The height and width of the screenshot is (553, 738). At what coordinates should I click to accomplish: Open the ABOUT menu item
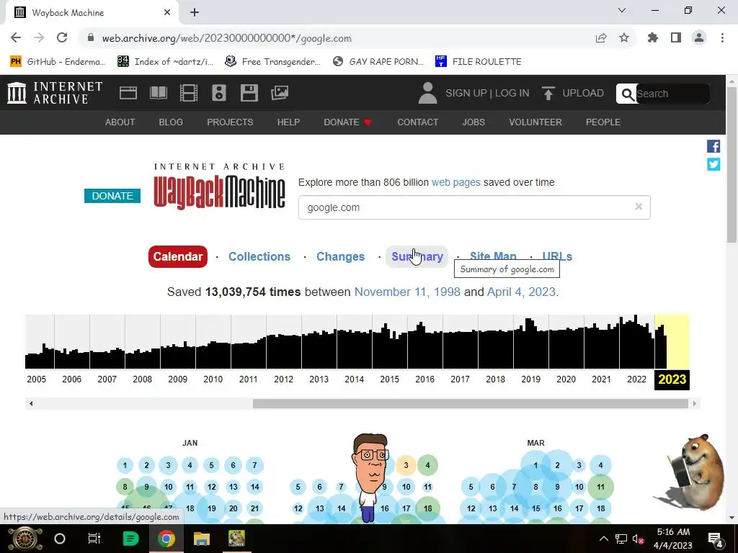click(120, 122)
